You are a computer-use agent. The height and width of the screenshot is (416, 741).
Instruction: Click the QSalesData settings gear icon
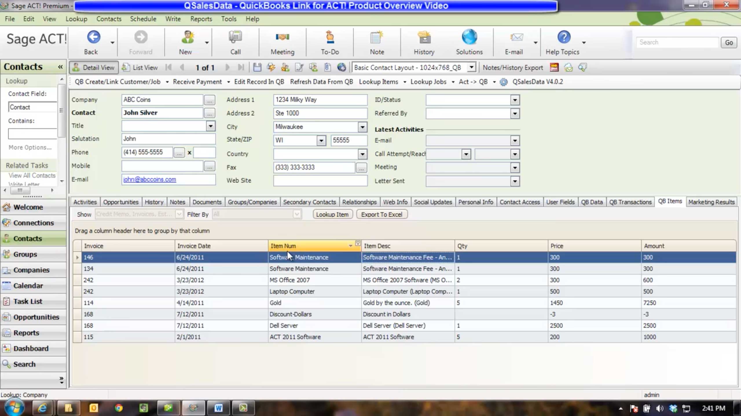click(x=504, y=82)
